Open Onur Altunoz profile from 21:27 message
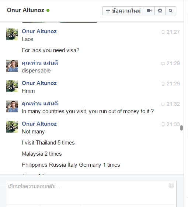Viewport: 188px width, 207px height. click(x=39, y=31)
